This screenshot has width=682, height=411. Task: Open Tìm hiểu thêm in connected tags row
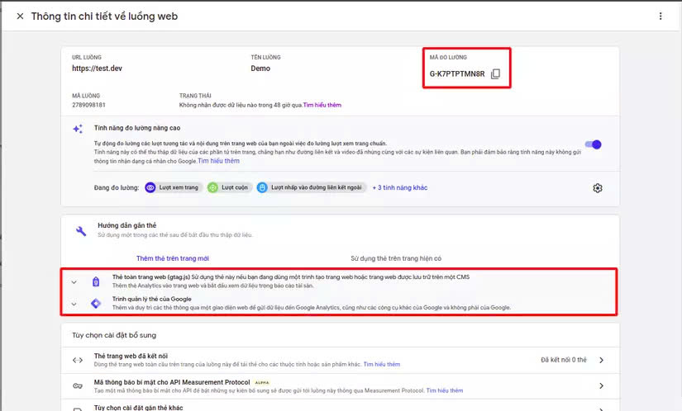click(381, 365)
